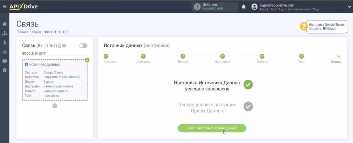The width and height of the screenshot is (353, 143).
Task: Click the Связи breadcrumb
Action: [36, 32]
